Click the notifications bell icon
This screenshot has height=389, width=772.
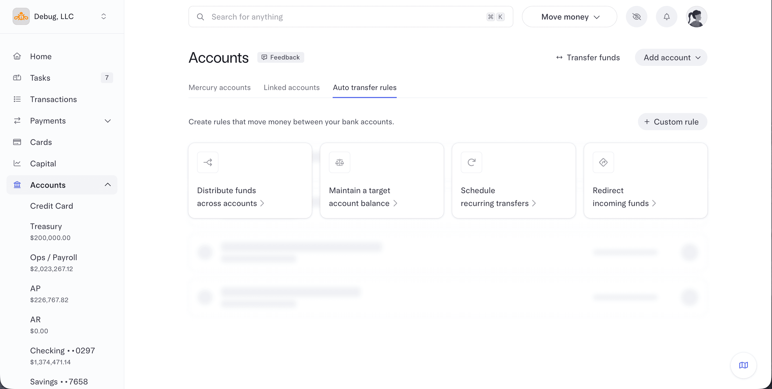[666, 17]
